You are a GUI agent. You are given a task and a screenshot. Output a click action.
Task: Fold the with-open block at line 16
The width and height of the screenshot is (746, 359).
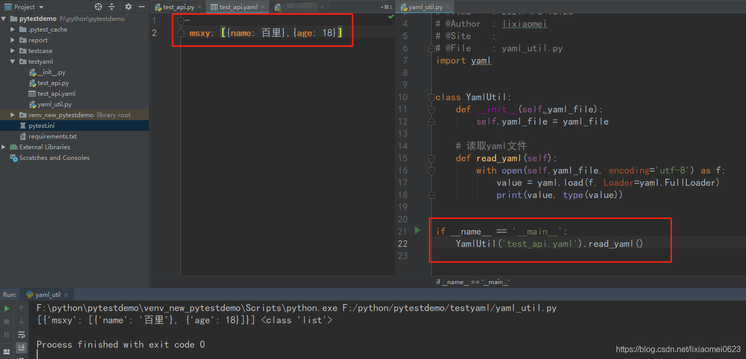(431, 170)
